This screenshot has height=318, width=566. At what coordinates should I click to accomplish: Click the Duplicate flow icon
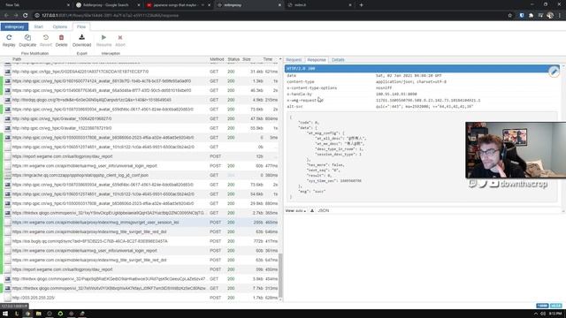[x=27, y=37]
